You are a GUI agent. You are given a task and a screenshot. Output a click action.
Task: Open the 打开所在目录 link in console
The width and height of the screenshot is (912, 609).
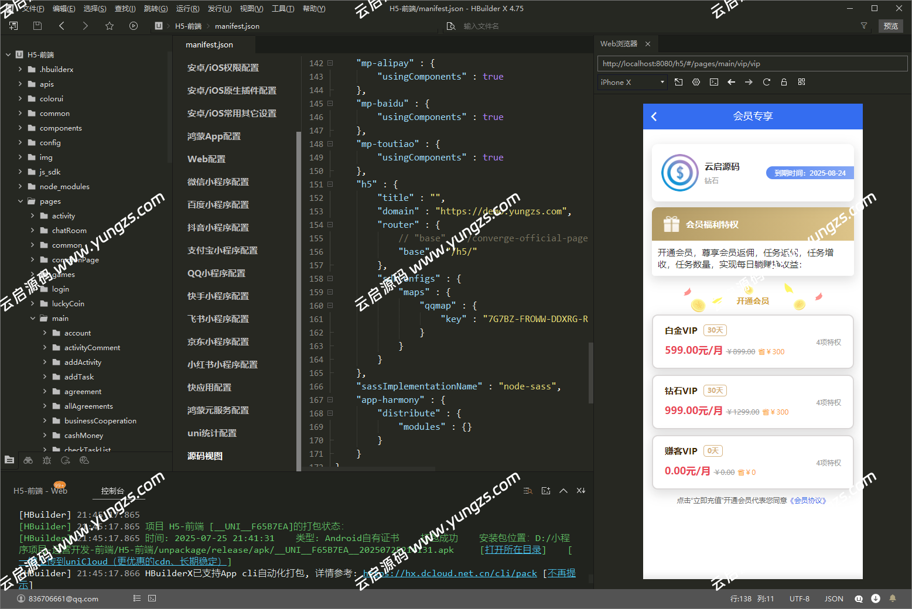click(513, 550)
